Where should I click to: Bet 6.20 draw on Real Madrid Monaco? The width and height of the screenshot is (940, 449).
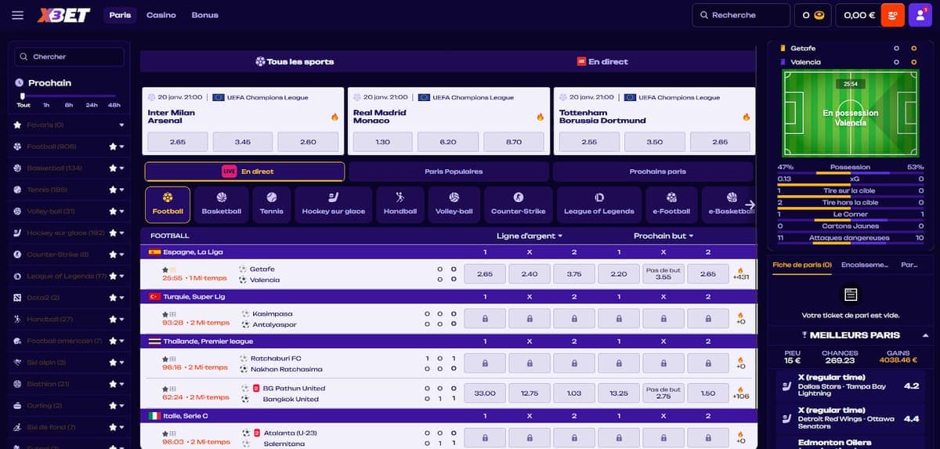[x=448, y=142]
